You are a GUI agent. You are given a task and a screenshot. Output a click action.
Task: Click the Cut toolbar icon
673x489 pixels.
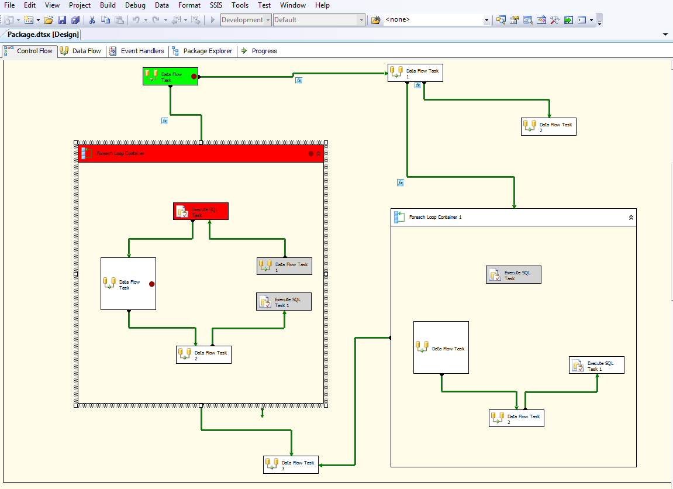[x=92, y=19]
